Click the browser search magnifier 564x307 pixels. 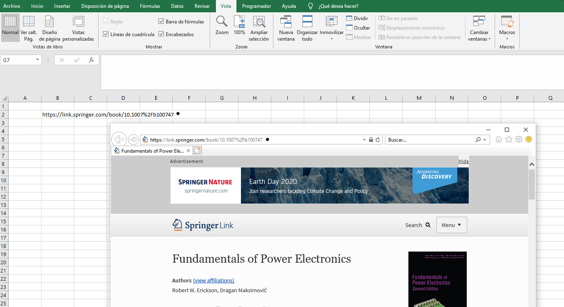point(478,140)
